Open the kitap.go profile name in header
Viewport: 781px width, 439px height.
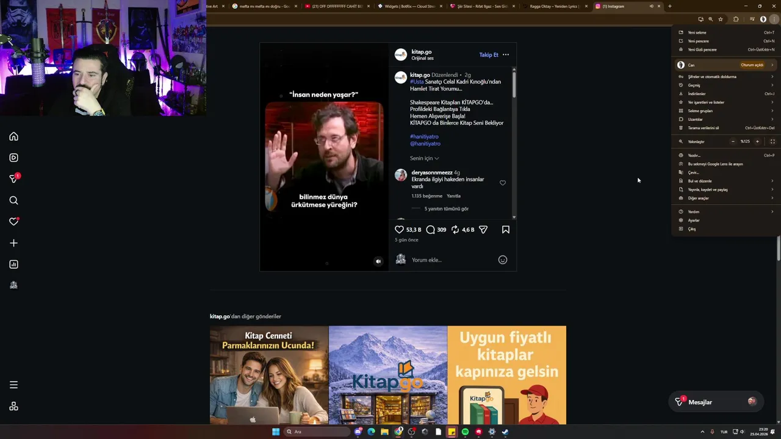421,52
